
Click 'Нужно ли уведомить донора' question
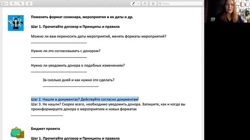[x=78, y=65]
